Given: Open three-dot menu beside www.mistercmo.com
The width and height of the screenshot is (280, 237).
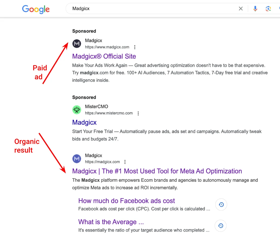Looking at the screenshot, I should (x=138, y=113).
